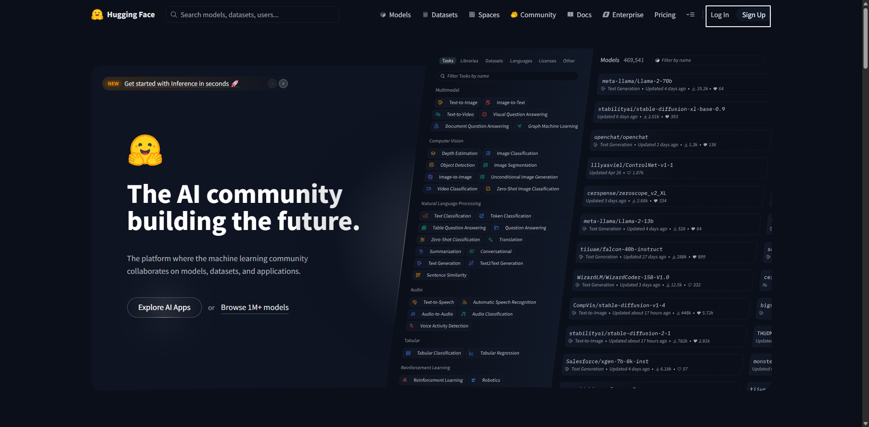The width and height of the screenshot is (869, 427).
Task: Open the Pricing page
Action: click(665, 14)
